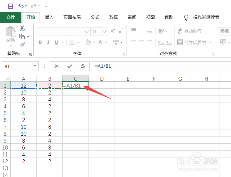231x177 pixels.
Task: Click the Align Left icon
Action: pyautogui.click(x=134, y=42)
